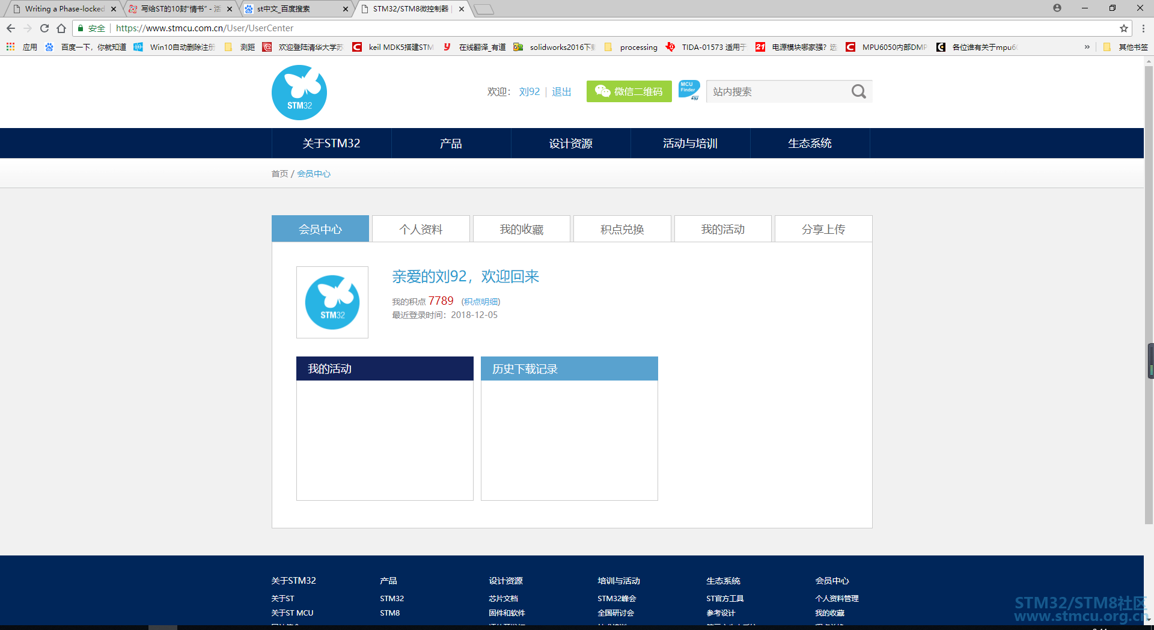Open the Win10自动删除注册 bookmark
Image resolution: width=1154 pixels, height=630 pixels.
pos(174,47)
